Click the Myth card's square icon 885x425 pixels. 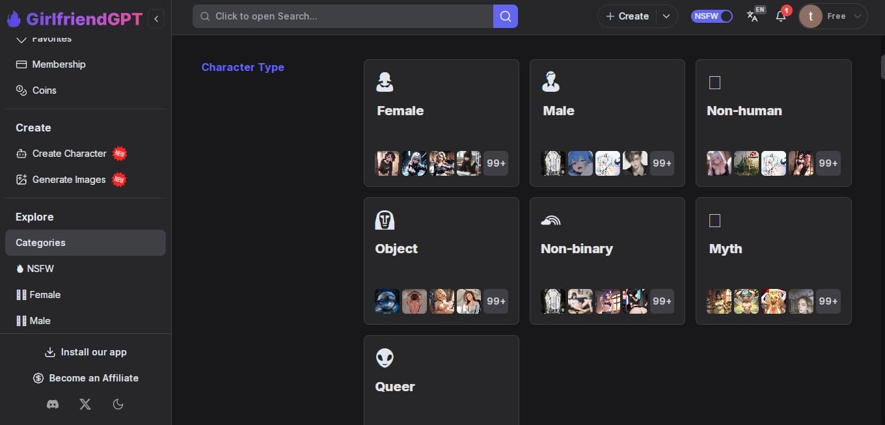[x=715, y=221]
